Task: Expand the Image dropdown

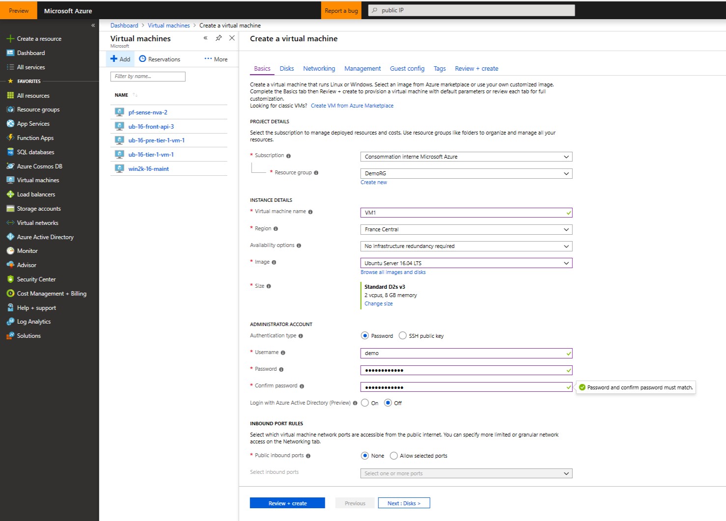Action: (x=466, y=263)
